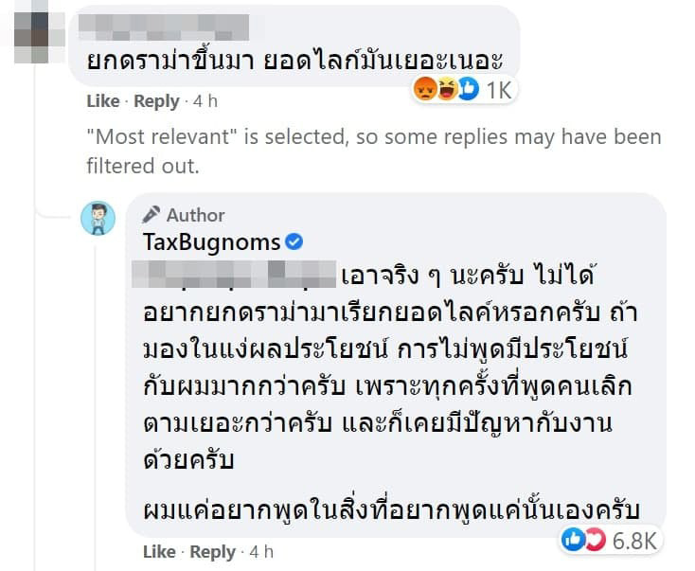Click the heart reaction icon beside 6.8K

pyautogui.click(x=592, y=540)
